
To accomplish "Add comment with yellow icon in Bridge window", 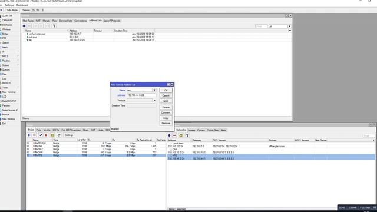I will [x=52, y=135].
